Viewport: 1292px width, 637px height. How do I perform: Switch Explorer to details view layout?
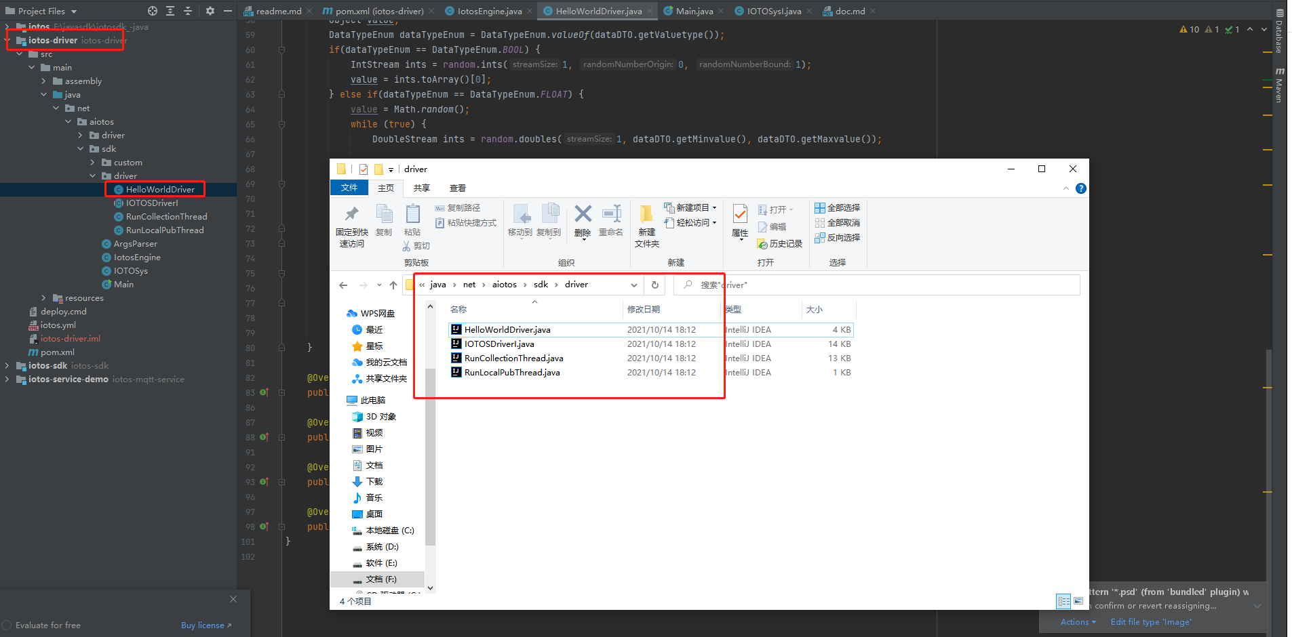pyautogui.click(x=1063, y=601)
